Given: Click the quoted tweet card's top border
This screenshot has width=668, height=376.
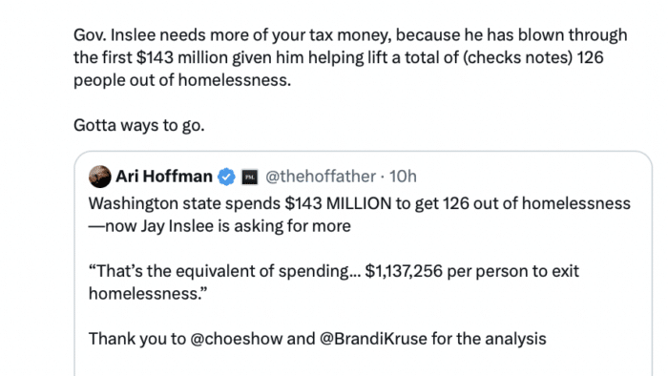Looking at the screenshot, I should (x=363, y=151).
